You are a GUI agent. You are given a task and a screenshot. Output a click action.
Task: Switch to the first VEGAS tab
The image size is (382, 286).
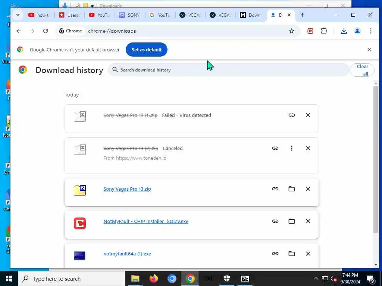(x=190, y=15)
